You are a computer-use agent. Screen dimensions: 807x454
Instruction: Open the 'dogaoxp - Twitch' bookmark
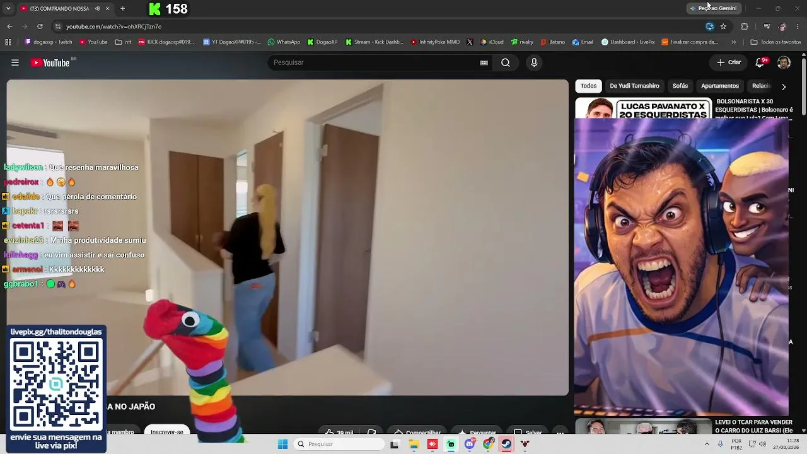(49, 42)
